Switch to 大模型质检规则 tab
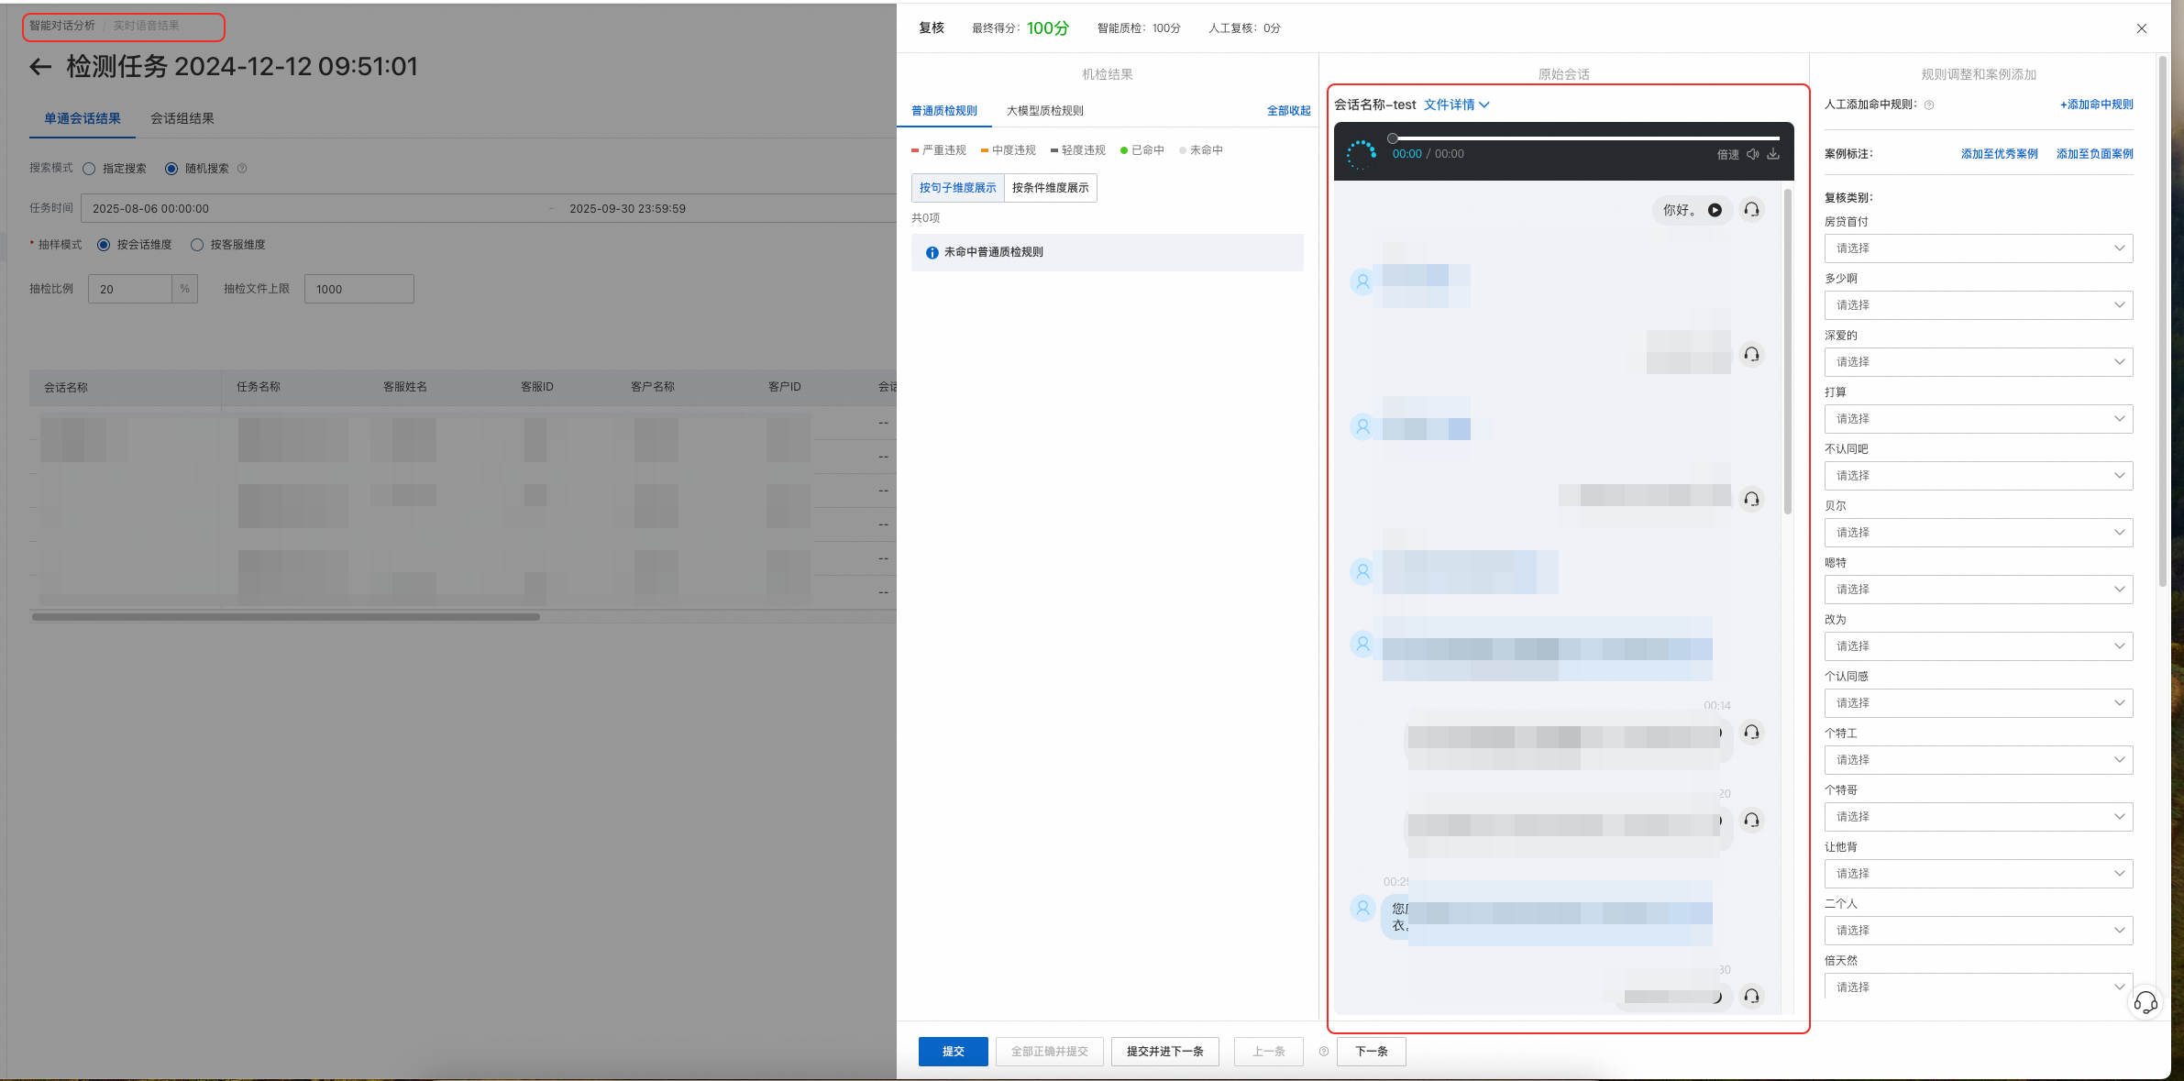The width and height of the screenshot is (2184, 1081). [1044, 111]
